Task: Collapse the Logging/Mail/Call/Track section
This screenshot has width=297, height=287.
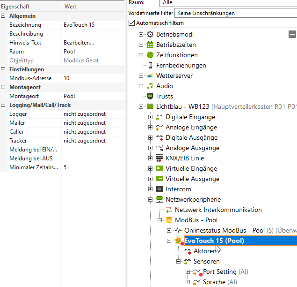Action: click(4, 105)
